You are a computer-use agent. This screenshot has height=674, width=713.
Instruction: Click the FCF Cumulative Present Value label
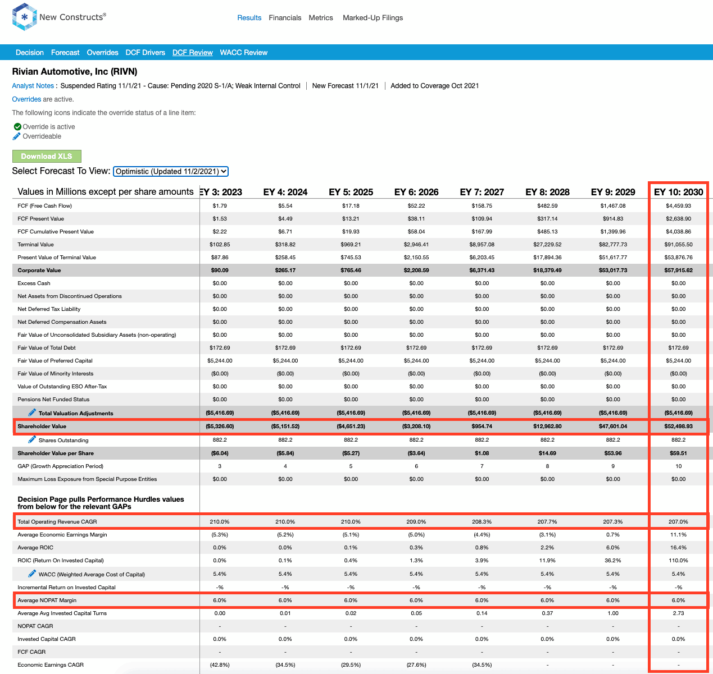point(56,232)
